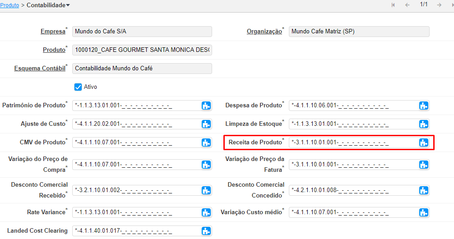Click the Rate Variance account field
Image resolution: width=454 pixels, height=239 pixels.
pyautogui.click(x=135, y=212)
